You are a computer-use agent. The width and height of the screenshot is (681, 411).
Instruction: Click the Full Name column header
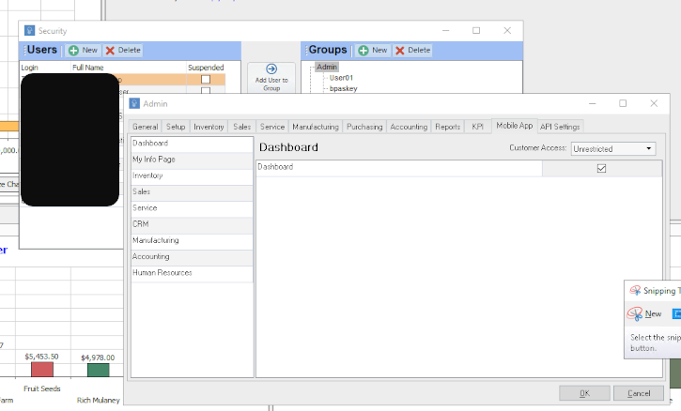88,68
